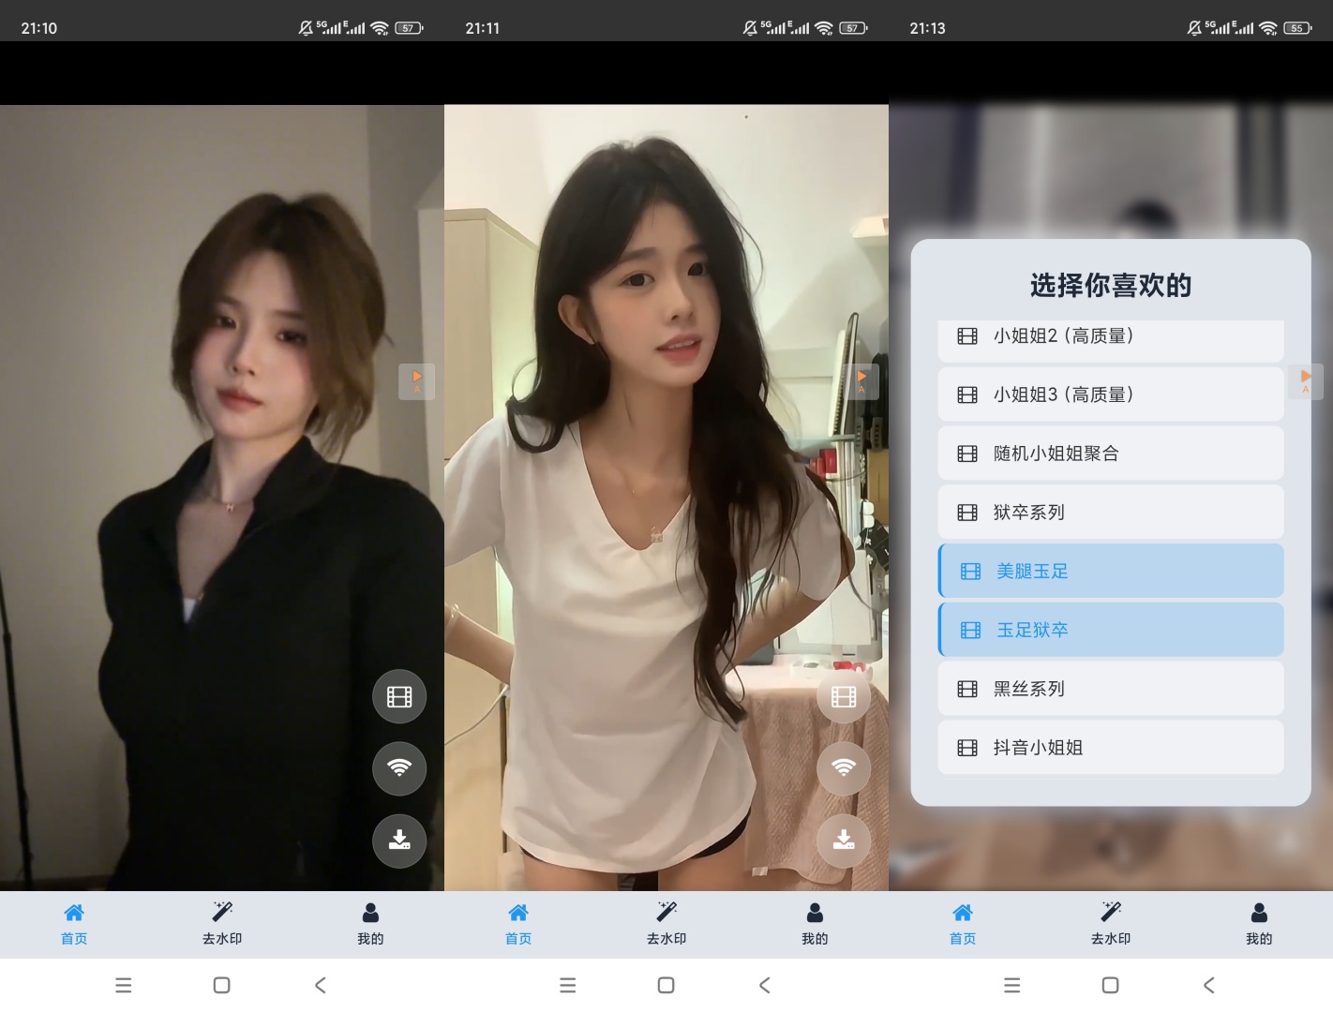Open the film category button on the 21:10 screen
This screenshot has width=1333, height=1012.
[399, 696]
